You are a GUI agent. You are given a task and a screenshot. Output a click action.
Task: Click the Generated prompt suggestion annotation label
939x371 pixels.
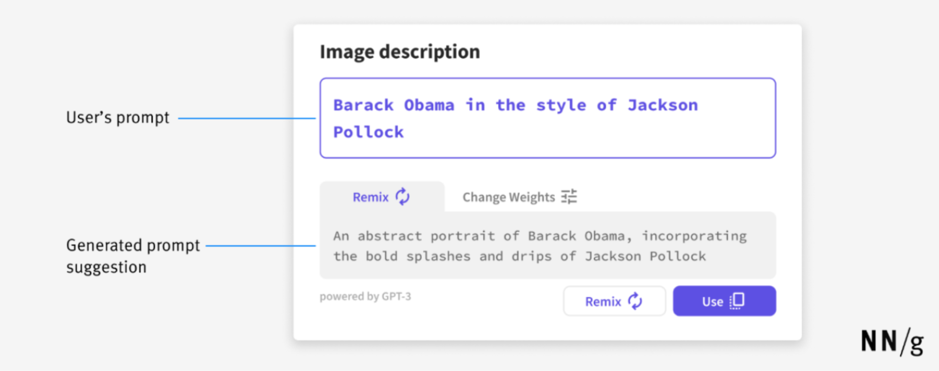coord(133,256)
